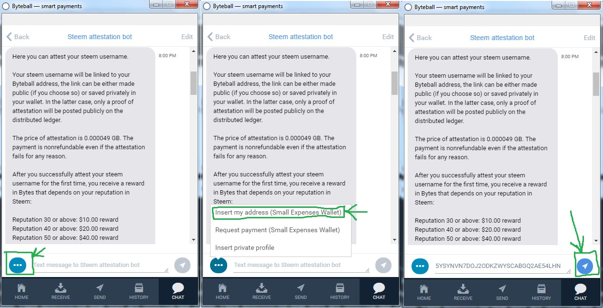Click Edit in middle window
This screenshot has width=603, height=308.
pos(388,37)
